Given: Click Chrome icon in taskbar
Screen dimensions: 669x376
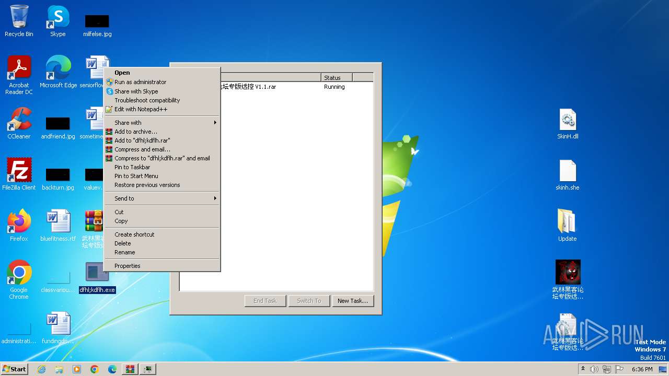Looking at the screenshot, I should pos(95,369).
